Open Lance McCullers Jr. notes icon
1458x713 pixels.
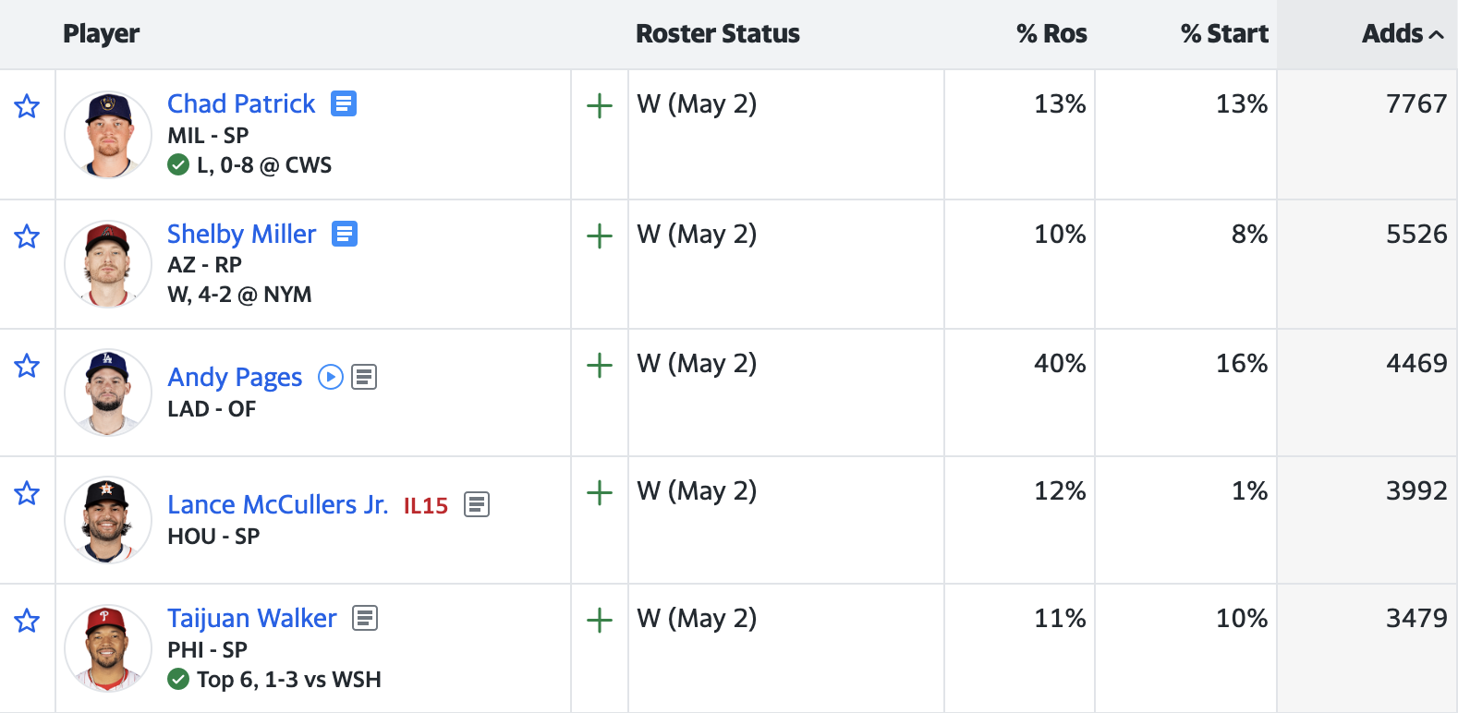click(x=477, y=504)
